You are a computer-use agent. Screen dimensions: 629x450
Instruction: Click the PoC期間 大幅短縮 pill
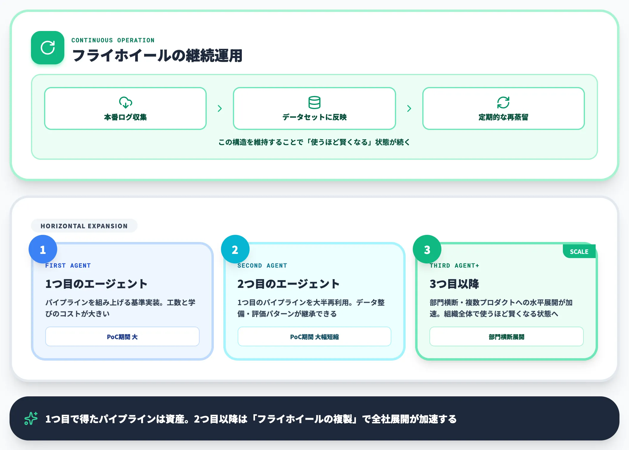(x=314, y=336)
